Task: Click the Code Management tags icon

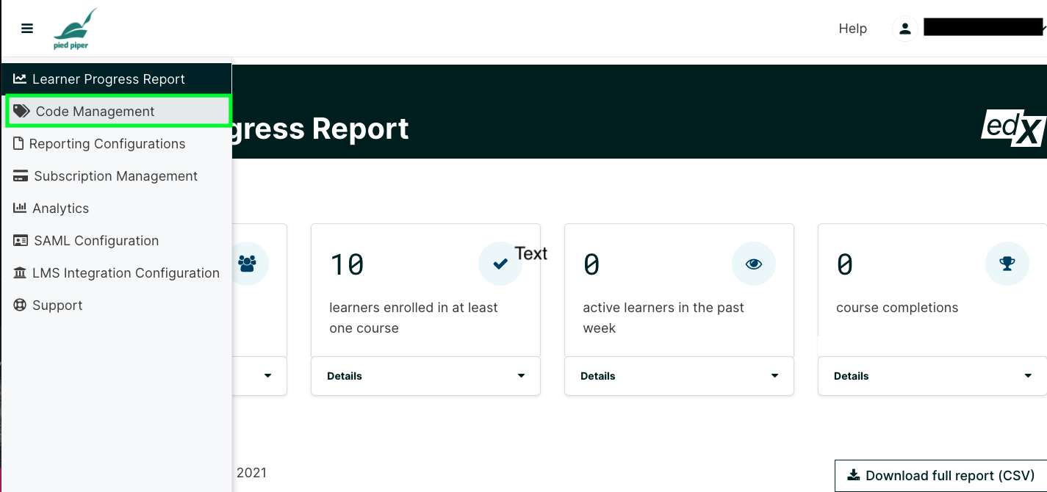Action: click(22, 112)
